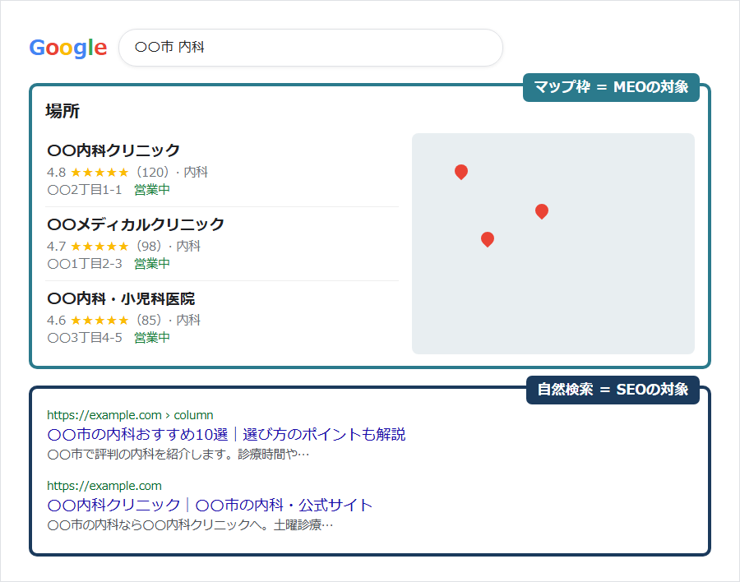Open the 〇〇内科・小児科医院 map listing
Screen dimensions: 740x582
121,298
